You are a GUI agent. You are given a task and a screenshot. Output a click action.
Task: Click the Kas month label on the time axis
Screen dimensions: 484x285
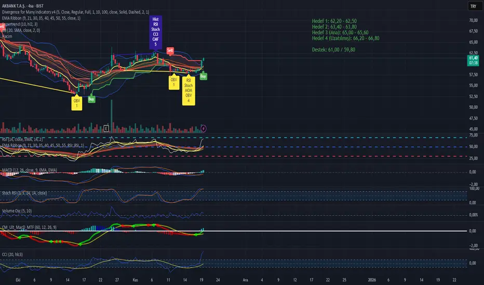click(x=135, y=280)
